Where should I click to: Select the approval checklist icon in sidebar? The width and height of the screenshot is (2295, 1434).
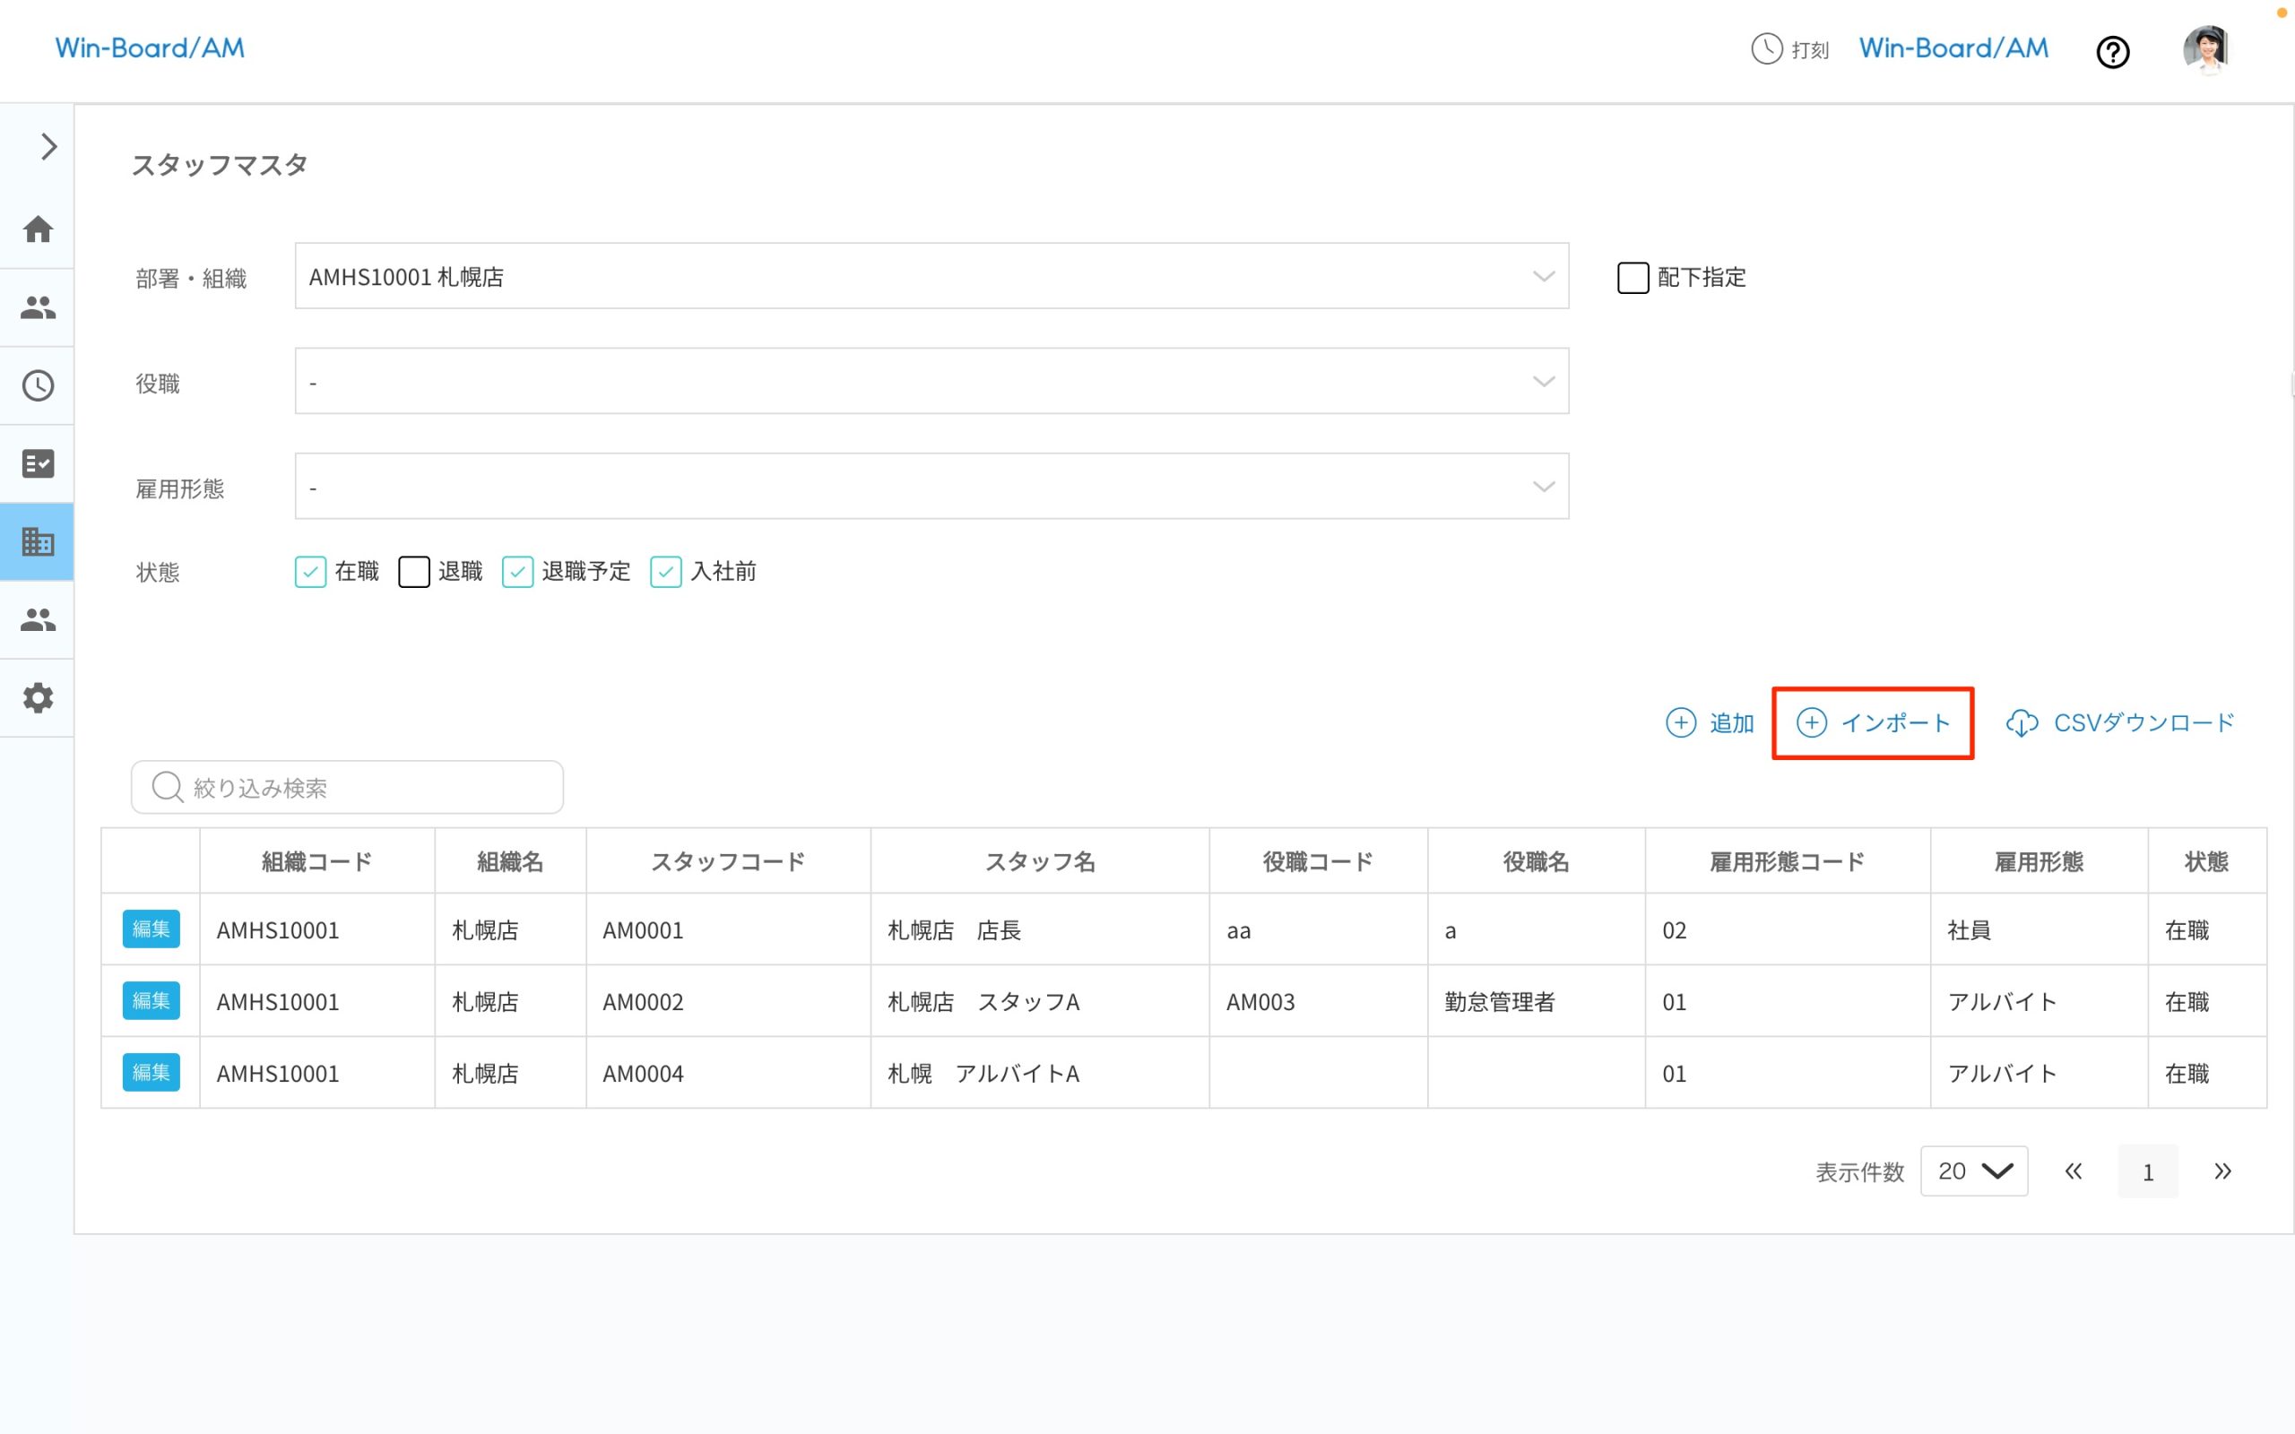point(38,462)
